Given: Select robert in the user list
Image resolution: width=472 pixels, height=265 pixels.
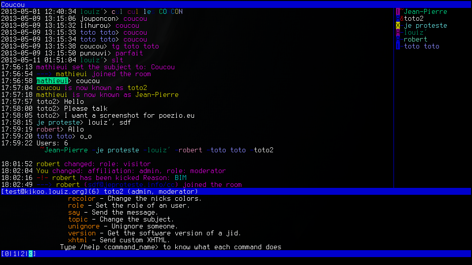Looking at the screenshot, I should [x=415, y=39].
